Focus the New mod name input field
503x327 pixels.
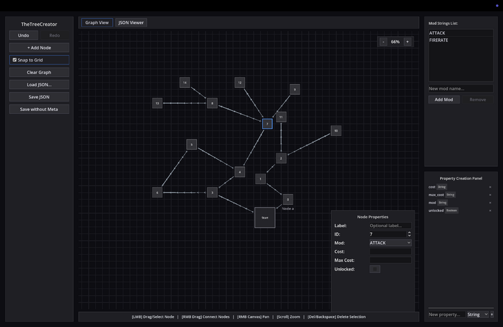click(461, 89)
